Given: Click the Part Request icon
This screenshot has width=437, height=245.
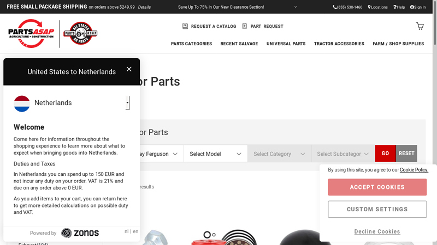Looking at the screenshot, I should pos(245,26).
